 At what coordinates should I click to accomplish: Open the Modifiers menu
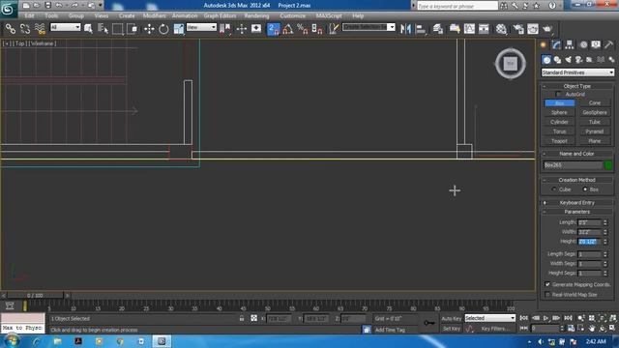(155, 15)
